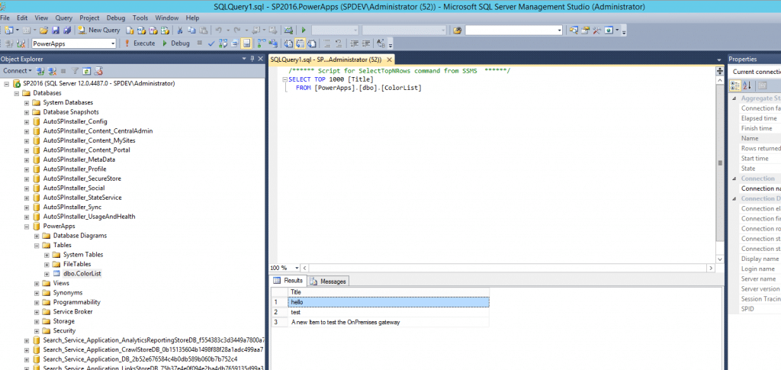Collapse the SP2016 server node

coord(6,83)
